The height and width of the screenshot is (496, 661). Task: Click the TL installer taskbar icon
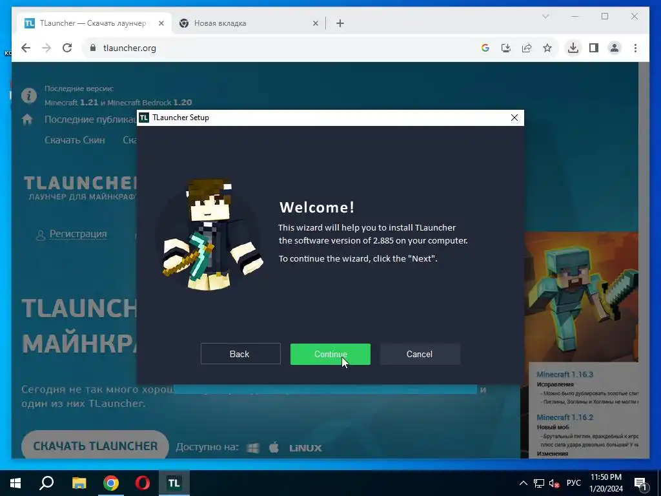[174, 483]
